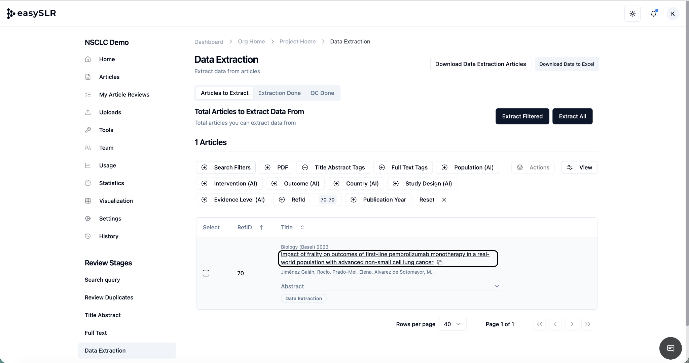Clear filters with the Reset X icon
This screenshot has height=363, width=689.
click(444, 199)
